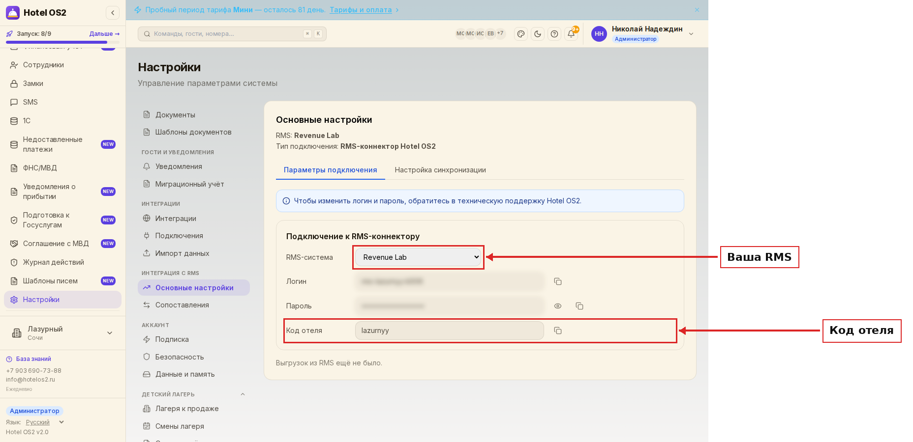Click the info@hotelos2.ru email link

(x=30, y=380)
